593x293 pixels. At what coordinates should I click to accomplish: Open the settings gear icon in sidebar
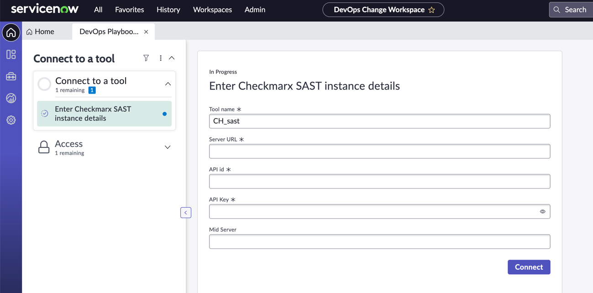(x=11, y=120)
